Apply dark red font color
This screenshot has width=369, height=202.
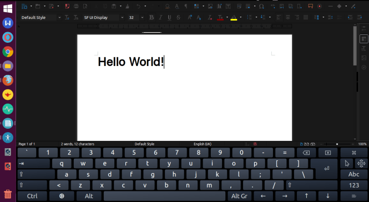pyautogui.click(x=220, y=17)
